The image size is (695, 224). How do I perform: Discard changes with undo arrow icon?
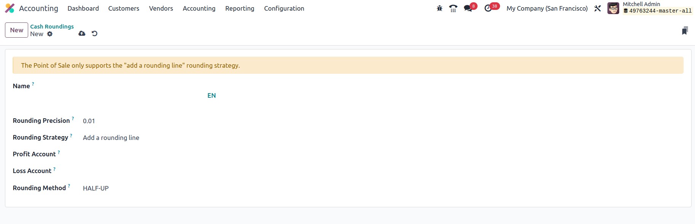(94, 33)
